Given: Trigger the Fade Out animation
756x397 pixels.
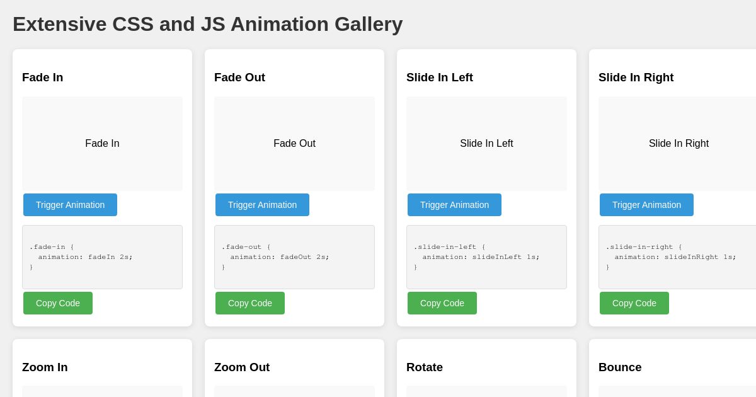Looking at the screenshot, I should click(262, 205).
